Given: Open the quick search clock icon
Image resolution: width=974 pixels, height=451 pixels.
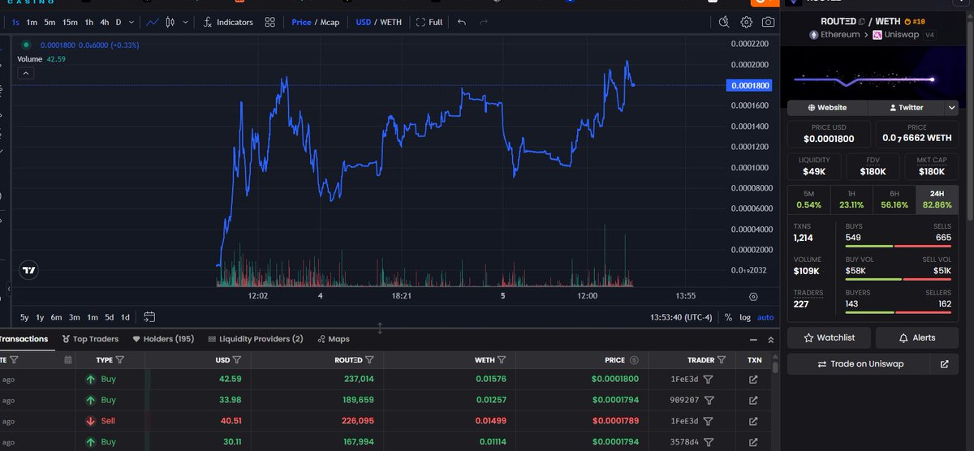Looking at the screenshot, I should point(726,22).
